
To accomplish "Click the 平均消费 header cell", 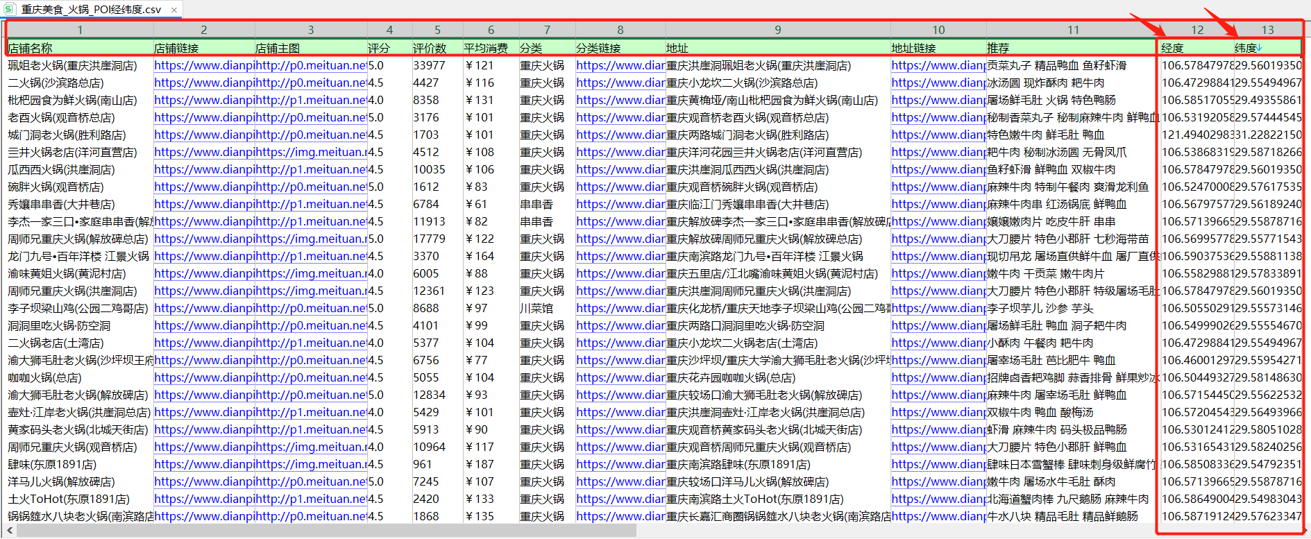I will pyautogui.click(x=491, y=48).
